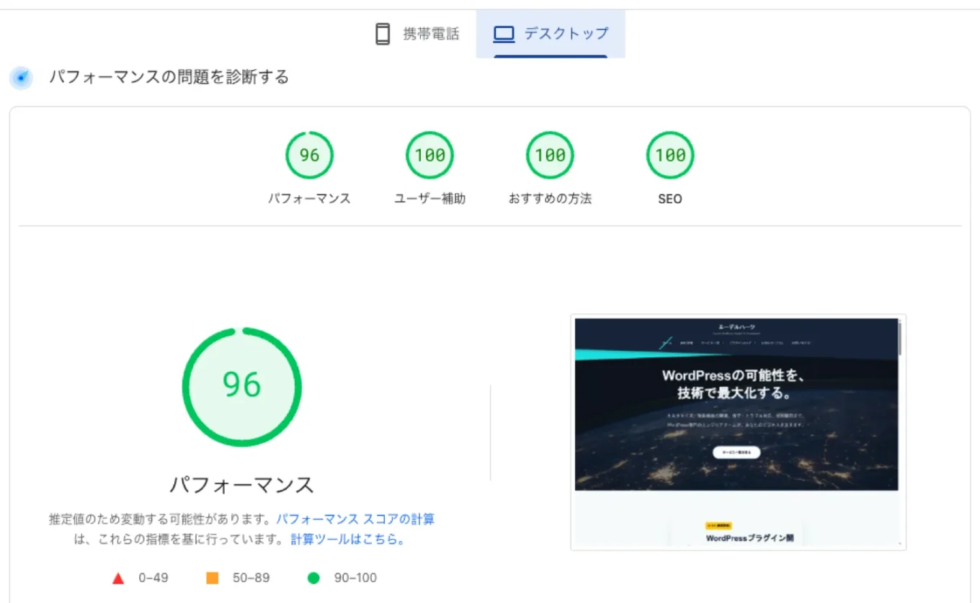Click the mobile phone icon
This screenshot has width=980, height=603.
383,34
